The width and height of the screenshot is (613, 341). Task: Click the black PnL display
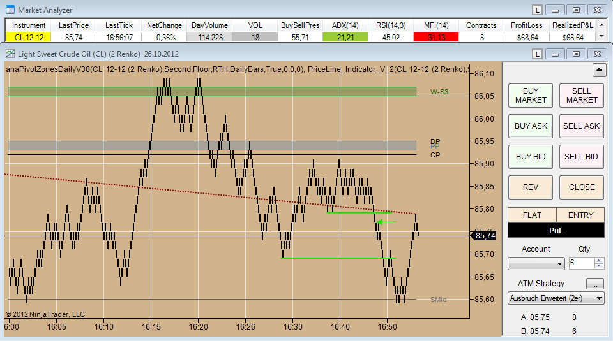556,230
